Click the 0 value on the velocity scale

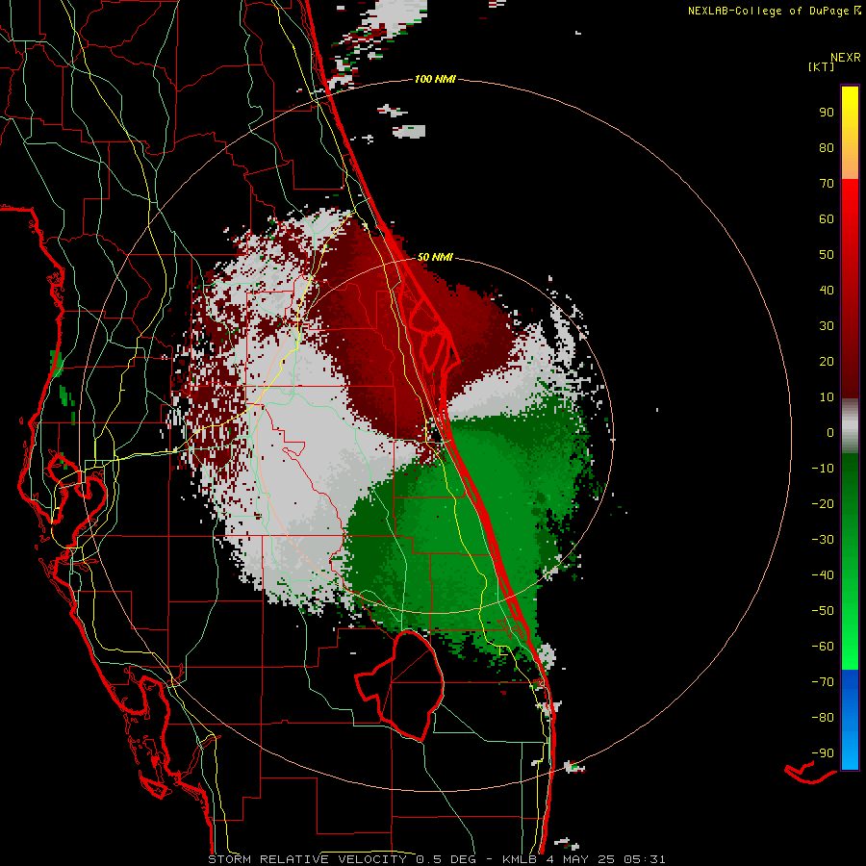[830, 433]
